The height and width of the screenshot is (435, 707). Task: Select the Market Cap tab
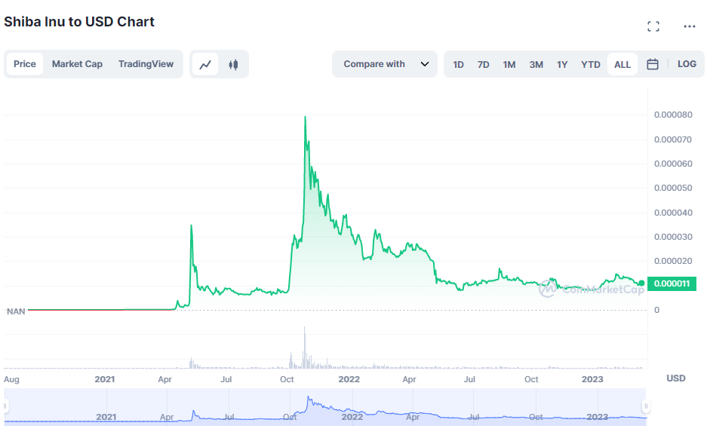tap(77, 64)
